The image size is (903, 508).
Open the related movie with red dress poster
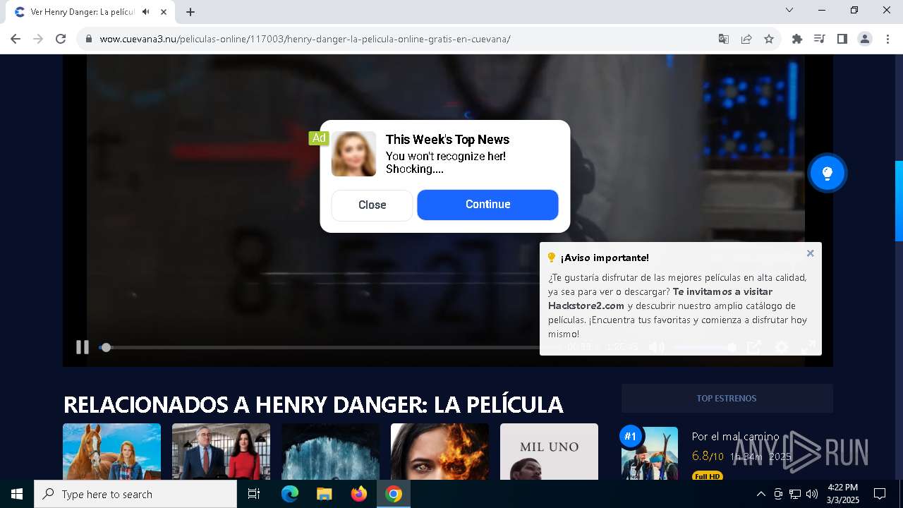click(x=221, y=452)
